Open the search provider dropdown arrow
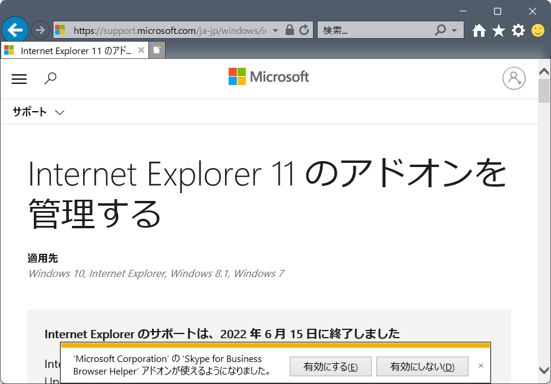551x384 pixels. click(x=454, y=30)
